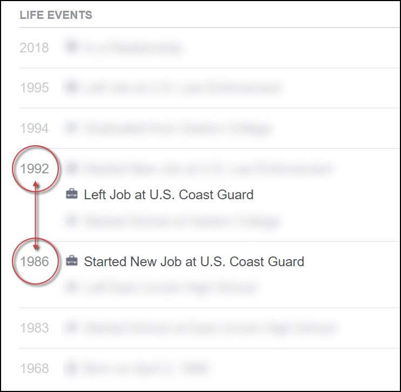The width and height of the screenshot is (401, 392).
Task: Open the blurred event text next to 1968
Action: 146,368
